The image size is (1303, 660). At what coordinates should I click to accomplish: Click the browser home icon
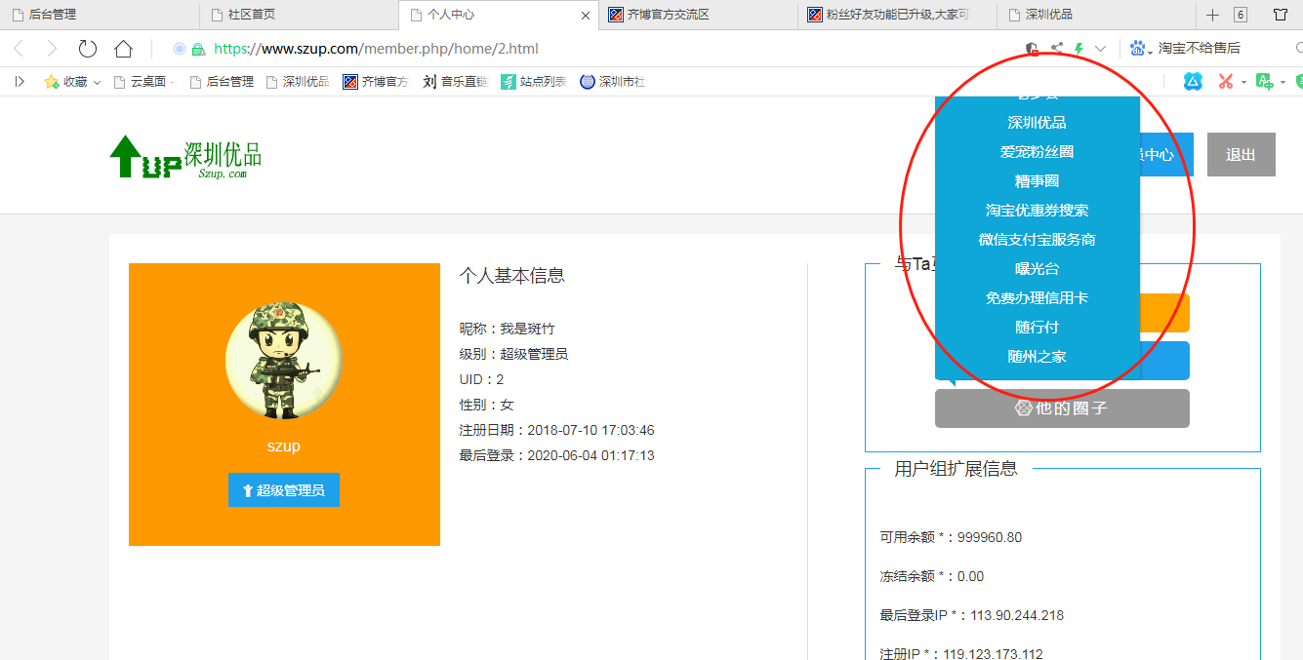[x=123, y=49]
